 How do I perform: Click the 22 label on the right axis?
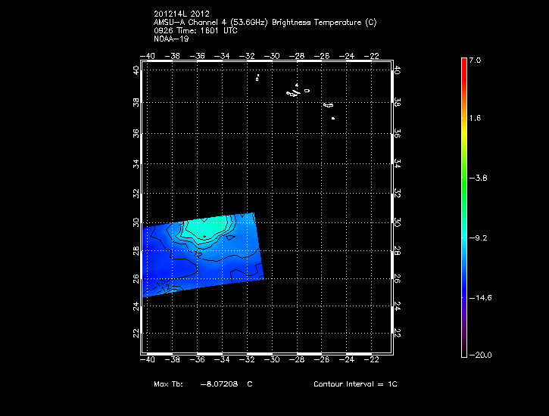pyautogui.click(x=398, y=333)
